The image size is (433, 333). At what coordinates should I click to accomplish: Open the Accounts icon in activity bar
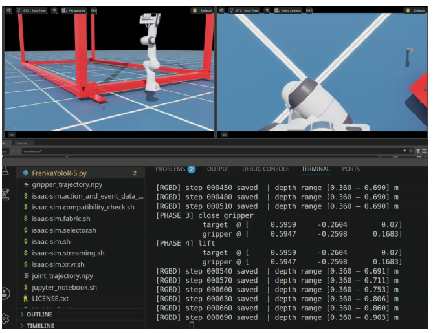click(6, 294)
